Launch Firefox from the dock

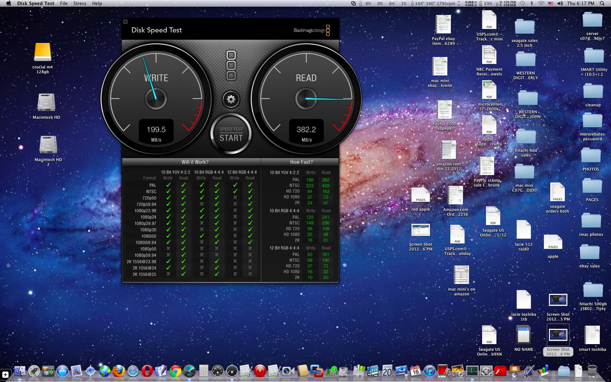pos(119,371)
